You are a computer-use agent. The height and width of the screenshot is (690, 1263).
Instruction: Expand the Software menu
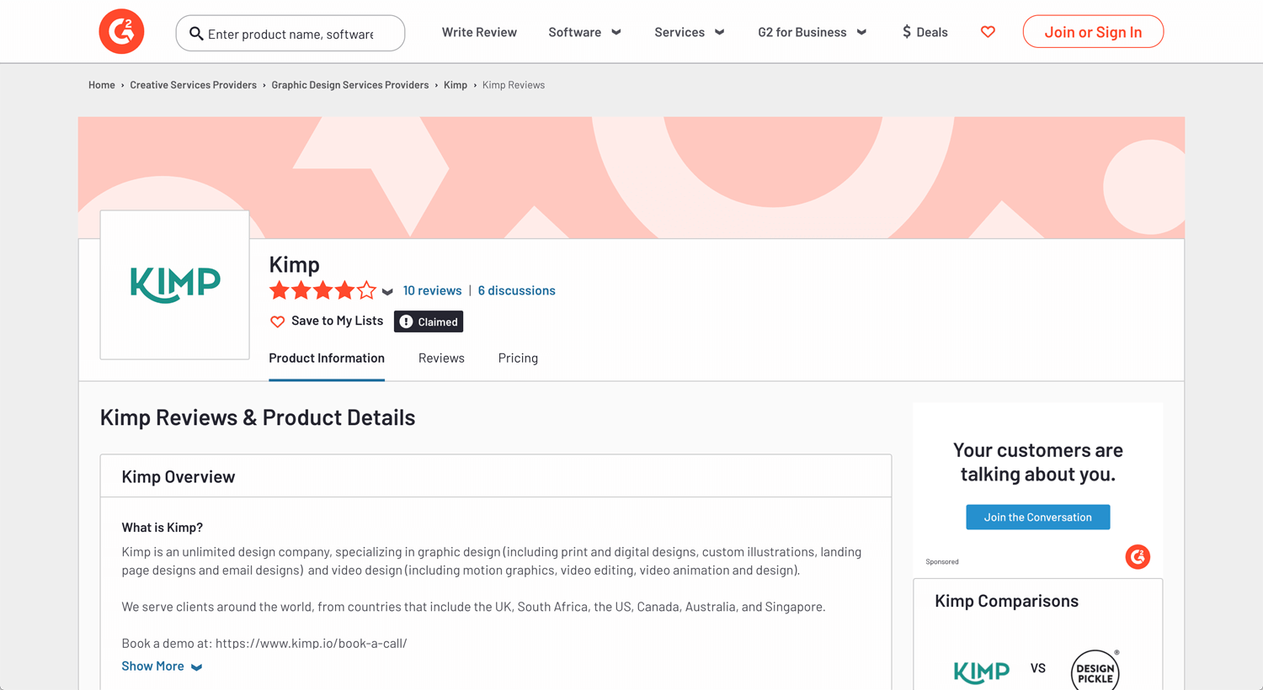[584, 32]
